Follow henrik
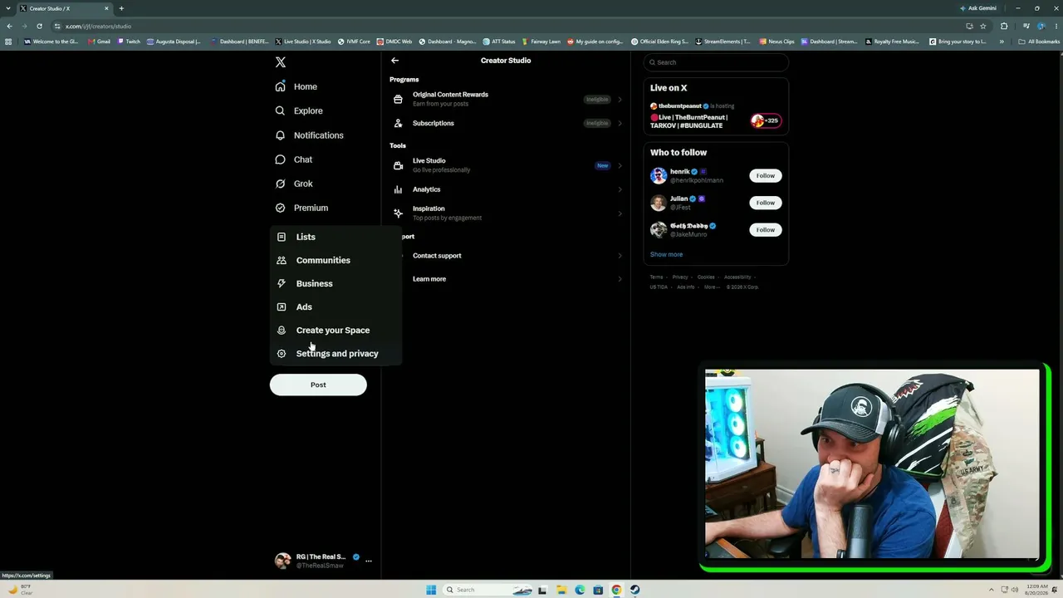1063x598 pixels. (766, 175)
